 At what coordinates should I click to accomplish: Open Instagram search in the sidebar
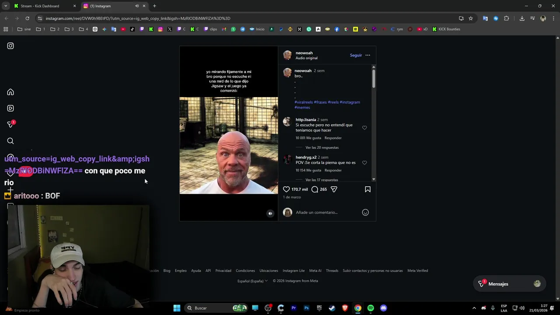point(10,141)
